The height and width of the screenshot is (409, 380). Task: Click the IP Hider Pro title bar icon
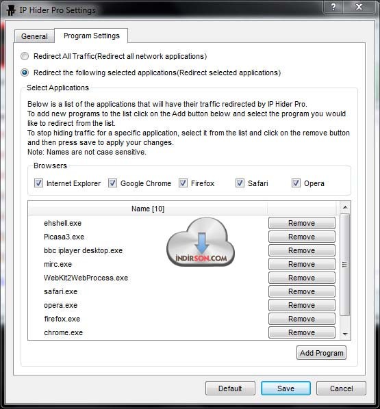tap(11, 10)
